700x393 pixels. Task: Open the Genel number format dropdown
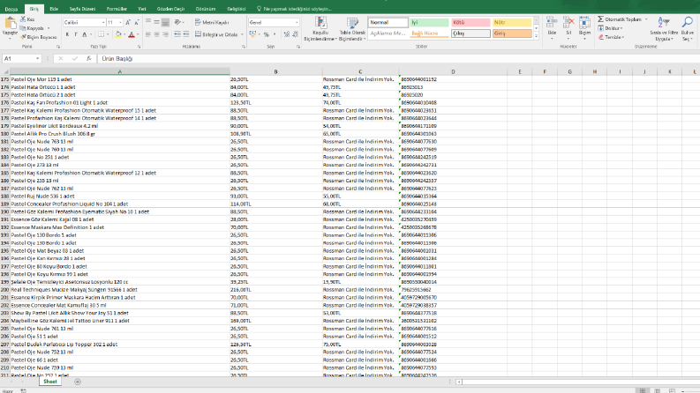coord(297,22)
